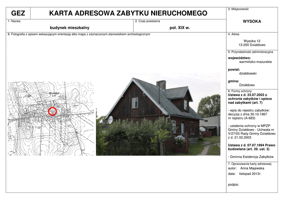Click the red circle marker on the map

tap(52, 111)
